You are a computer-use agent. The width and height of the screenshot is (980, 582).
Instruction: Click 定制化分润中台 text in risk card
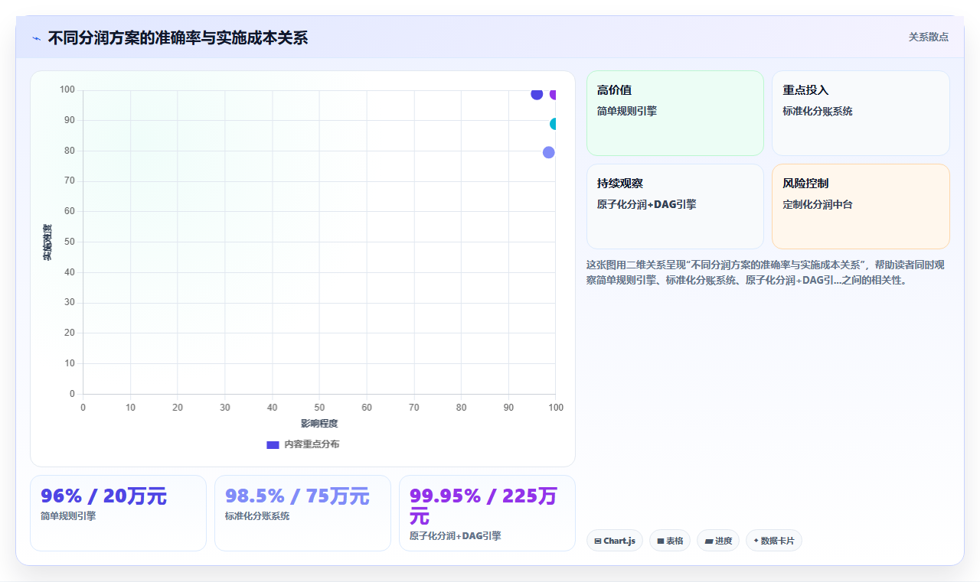[818, 205]
